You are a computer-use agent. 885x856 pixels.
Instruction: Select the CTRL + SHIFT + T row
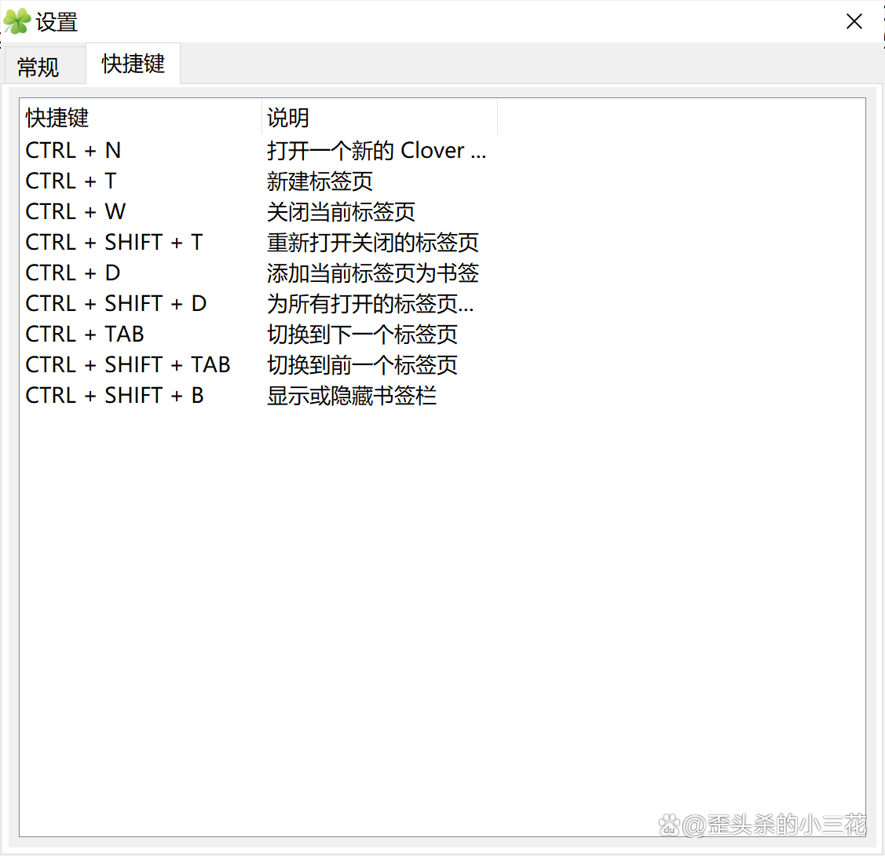(258, 242)
